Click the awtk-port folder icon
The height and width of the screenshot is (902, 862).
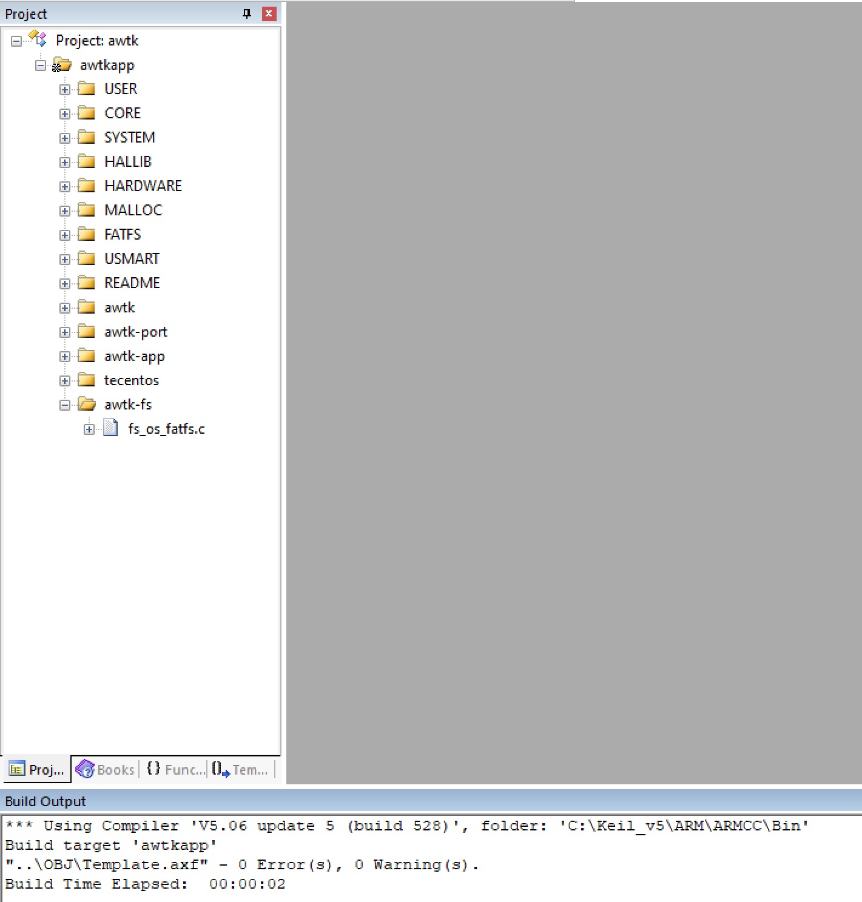point(86,331)
